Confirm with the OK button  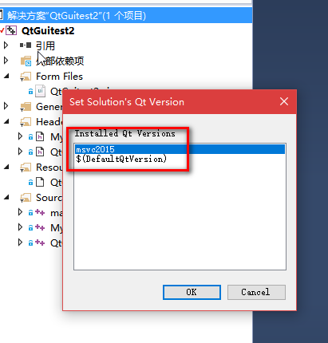click(x=192, y=292)
